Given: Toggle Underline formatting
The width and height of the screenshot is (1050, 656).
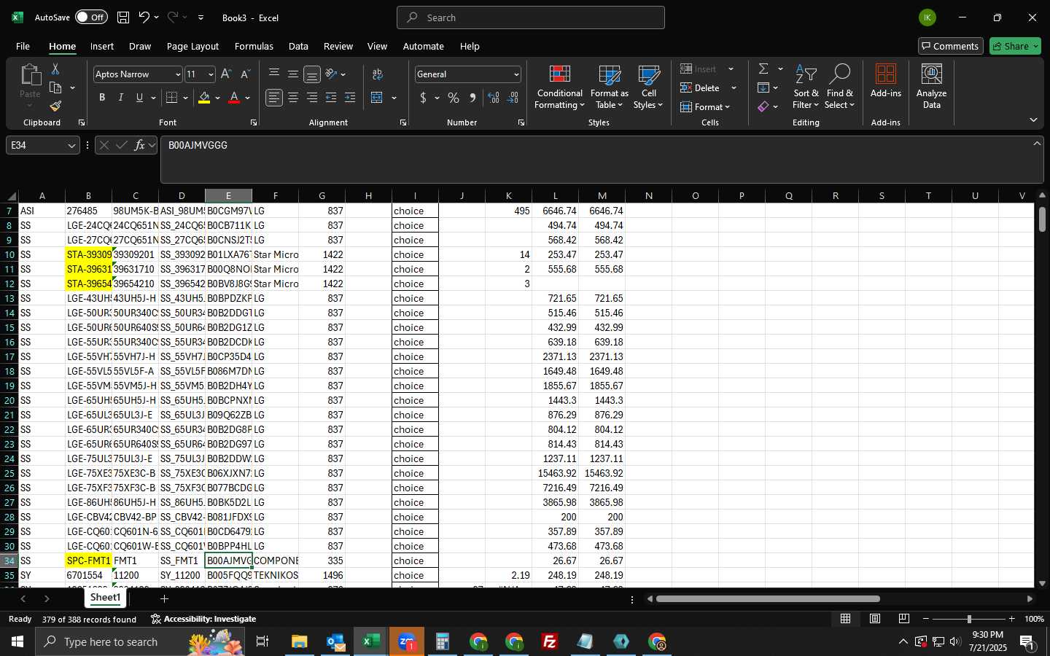Looking at the screenshot, I should pos(139,98).
